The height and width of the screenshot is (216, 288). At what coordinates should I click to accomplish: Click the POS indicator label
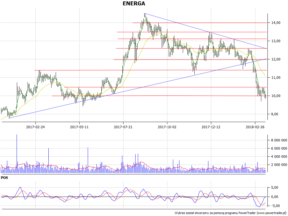(x=4, y=178)
